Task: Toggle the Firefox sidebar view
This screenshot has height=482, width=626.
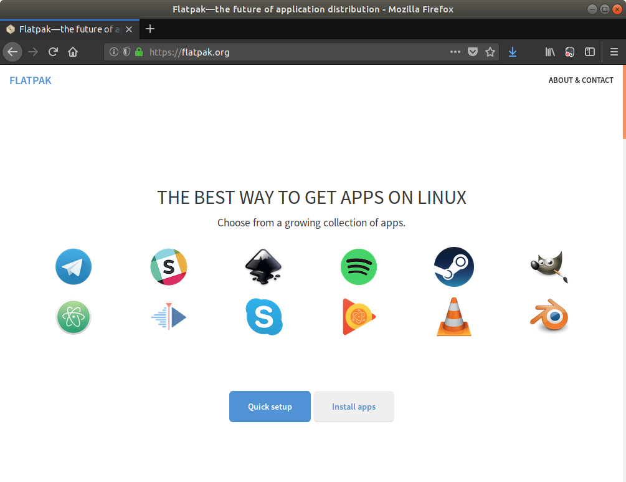Action: 589,52
